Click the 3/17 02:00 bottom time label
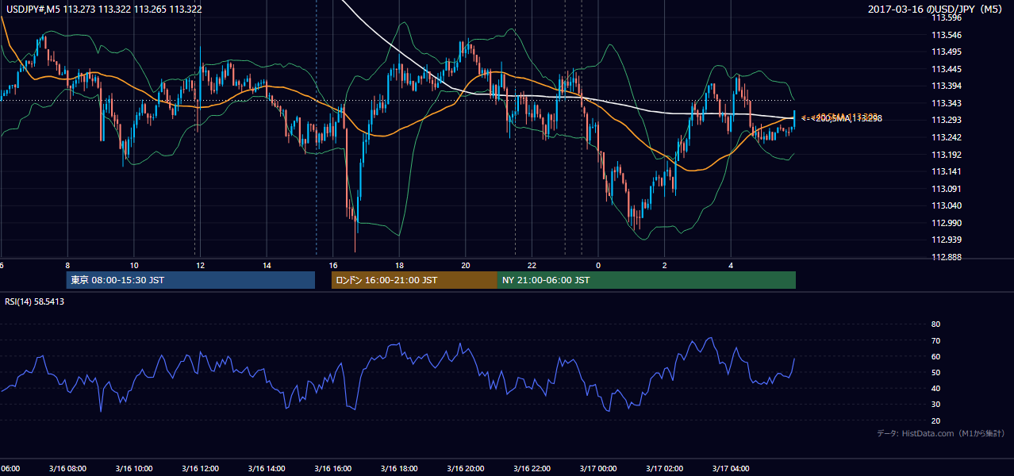1014x476 pixels. [x=665, y=468]
